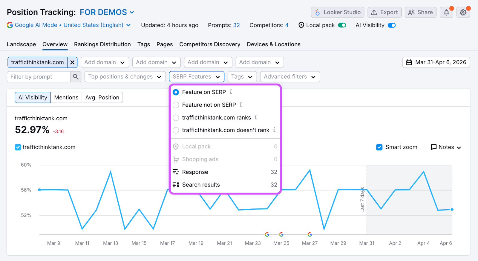The image size is (478, 261).
Task: Toggle the Local pack switch
Action: tap(342, 25)
